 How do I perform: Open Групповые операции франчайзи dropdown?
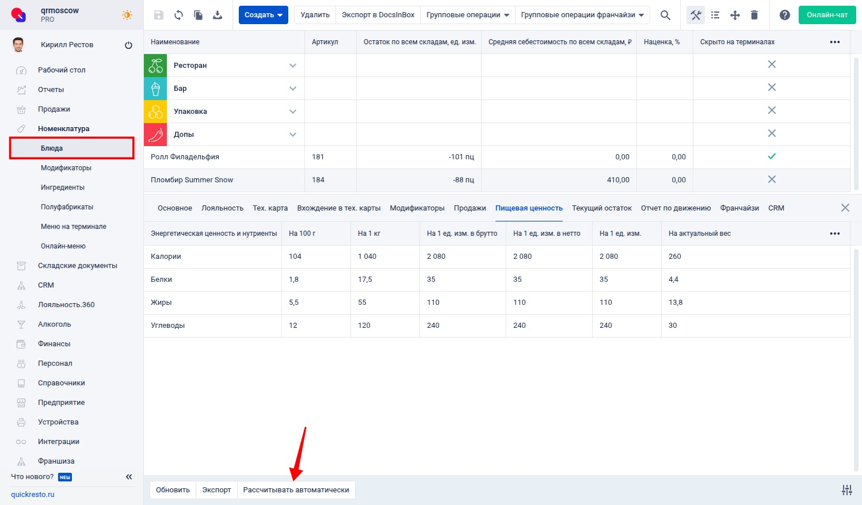(582, 15)
